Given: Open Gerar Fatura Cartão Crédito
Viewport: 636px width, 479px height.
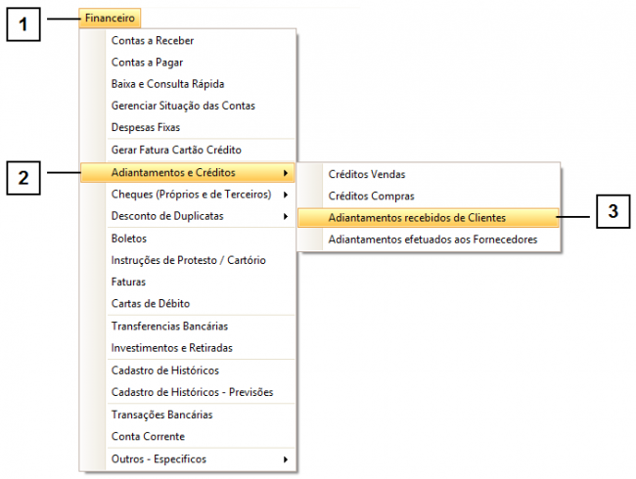Looking at the screenshot, I should (x=176, y=151).
